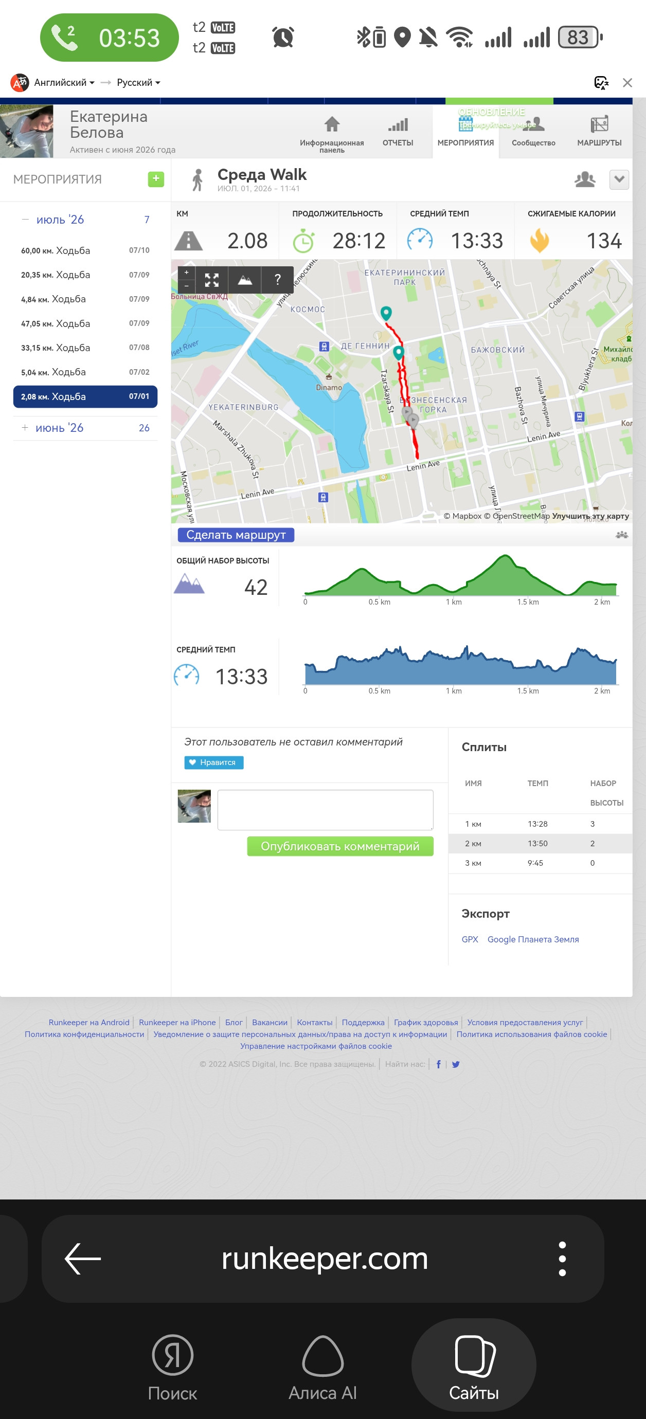Export the activity as GPX

tap(470, 939)
